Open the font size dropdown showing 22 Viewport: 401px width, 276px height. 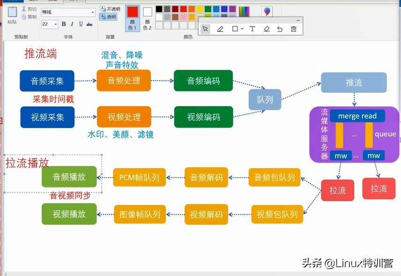(56, 24)
